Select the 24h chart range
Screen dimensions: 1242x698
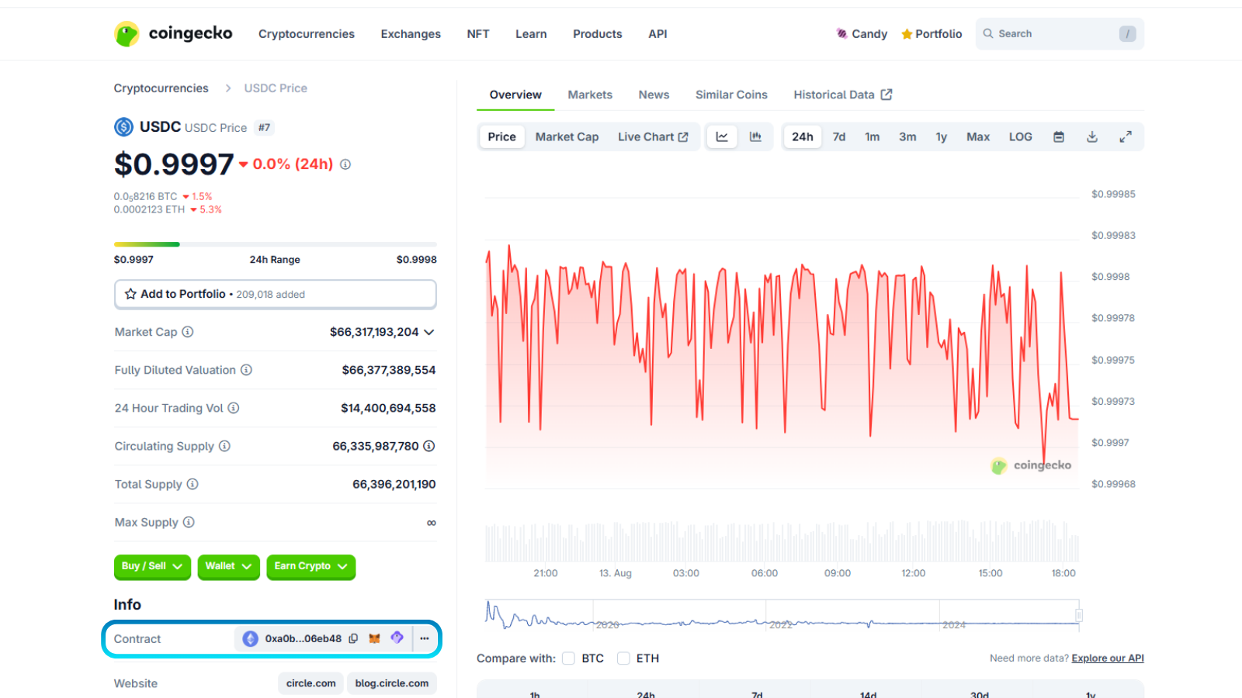pyautogui.click(x=803, y=136)
